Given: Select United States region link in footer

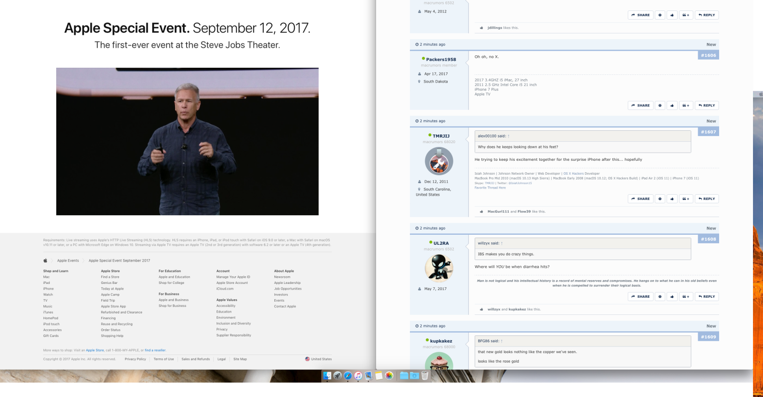Looking at the screenshot, I should click(x=318, y=359).
